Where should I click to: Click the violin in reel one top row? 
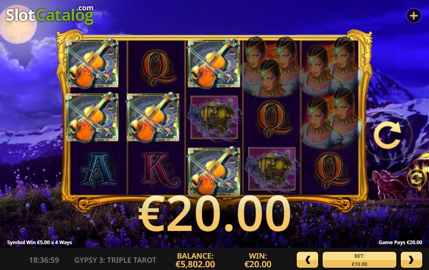(x=92, y=64)
